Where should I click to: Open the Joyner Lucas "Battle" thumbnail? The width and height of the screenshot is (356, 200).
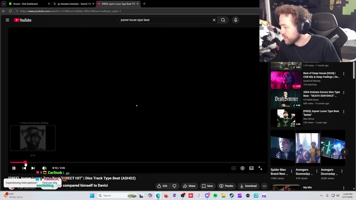(286, 118)
